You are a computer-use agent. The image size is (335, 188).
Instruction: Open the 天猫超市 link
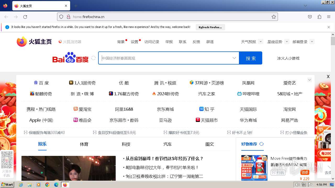[x=206, y=120]
